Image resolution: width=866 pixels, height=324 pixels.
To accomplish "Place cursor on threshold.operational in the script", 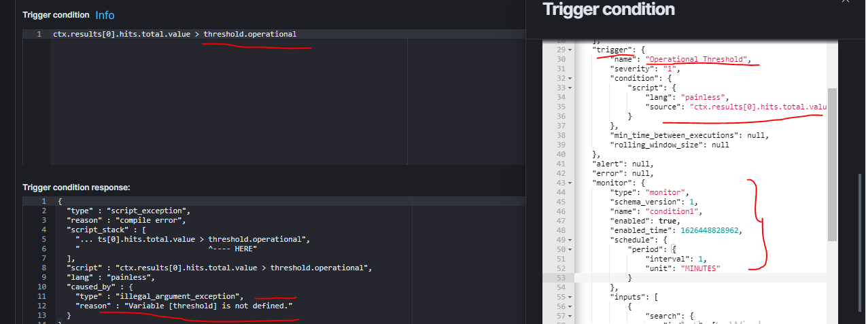I will (250, 34).
